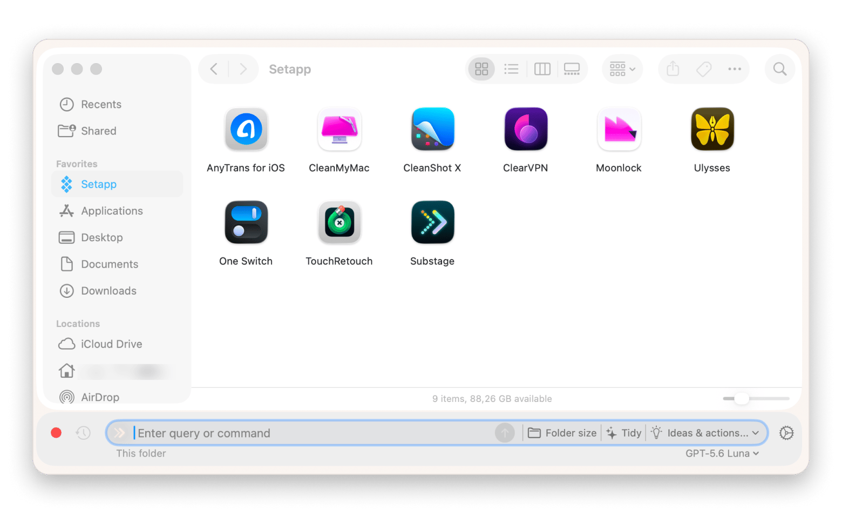The image size is (842, 518).
Task: Open the Ulysses butterfly app icon
Action: click(x=712, y=129)
